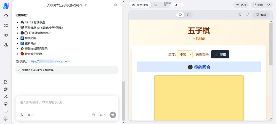Click the yellow gomoku board area

coord(199,99)
